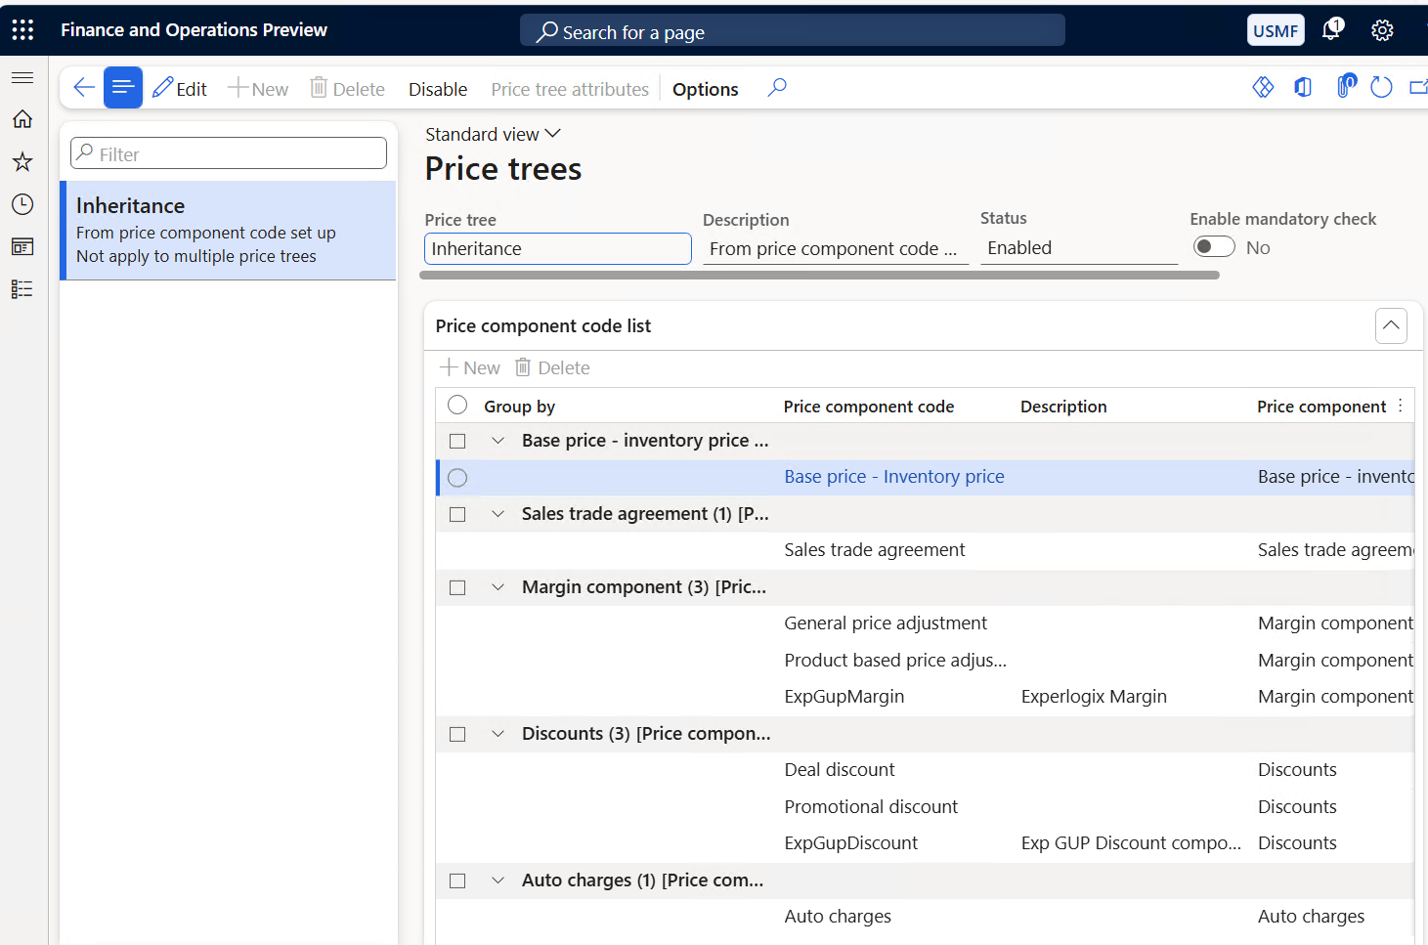This screenshot has height=945, width=1428.
Task: Click the back arrow in the action pane
Action: [84, 88]
